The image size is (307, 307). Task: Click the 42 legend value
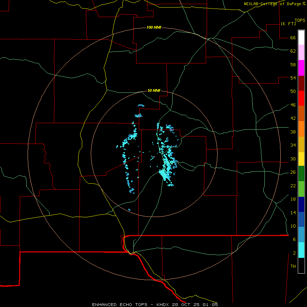click(x=293, y=118)
